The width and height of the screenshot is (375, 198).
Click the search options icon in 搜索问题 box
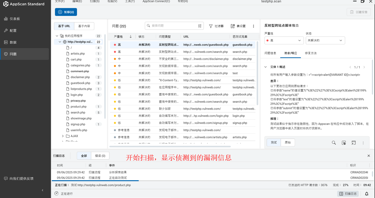pyautogui.click(x=200, y=26)
